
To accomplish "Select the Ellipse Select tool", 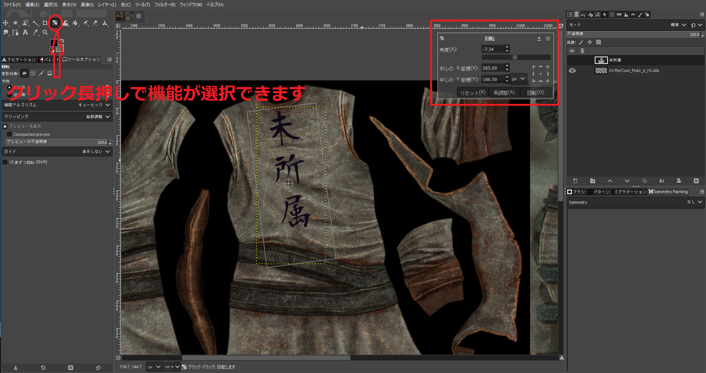I will tap(15, 23).
